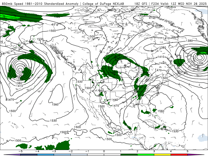Click the colorbar tick label "-3"
Image resolution: width=208 pixels, height=156 pixels.
coord(54,151)
